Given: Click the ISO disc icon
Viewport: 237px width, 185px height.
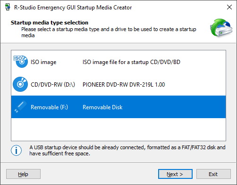Looking at the screenshot, I should [20, 62].
